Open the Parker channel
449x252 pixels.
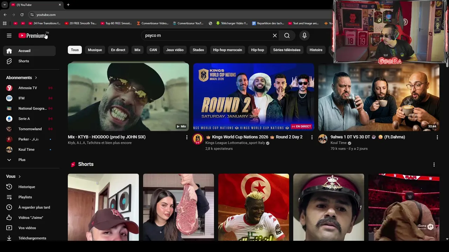click(29, 139)
